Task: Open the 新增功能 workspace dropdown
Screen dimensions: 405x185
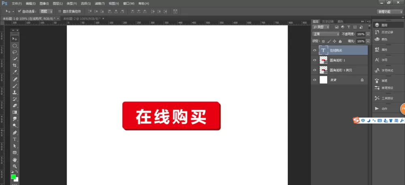Action: 389,12
